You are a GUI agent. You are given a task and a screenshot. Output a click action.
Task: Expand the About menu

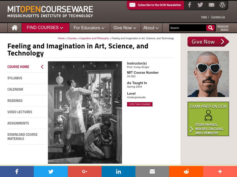[x=151, y=28]
